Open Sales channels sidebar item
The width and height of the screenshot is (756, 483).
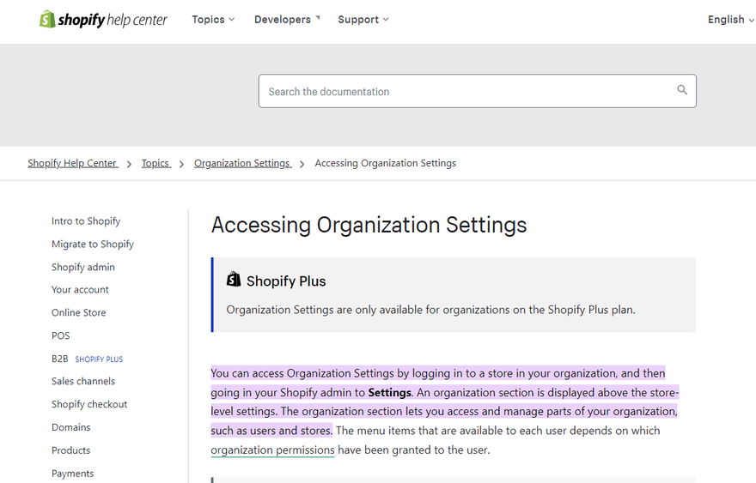[83, 382]
